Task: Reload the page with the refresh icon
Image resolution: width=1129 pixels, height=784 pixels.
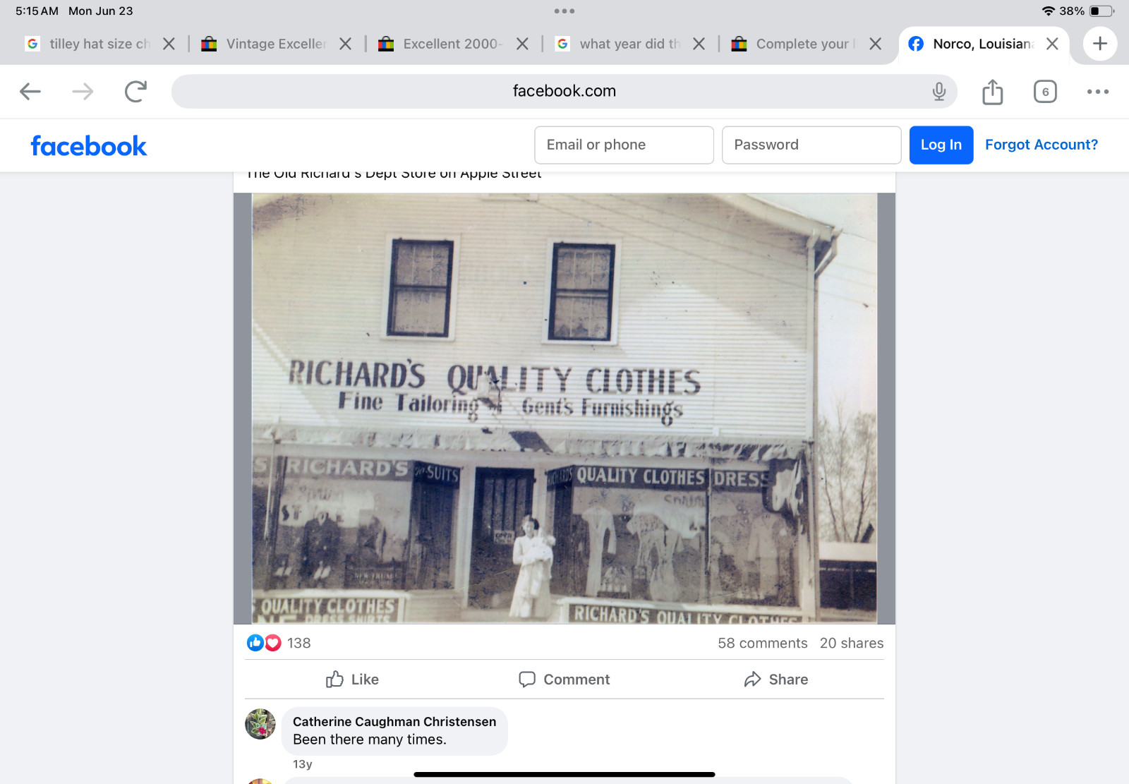Action: pyautogui.click(x=135, y=91)
